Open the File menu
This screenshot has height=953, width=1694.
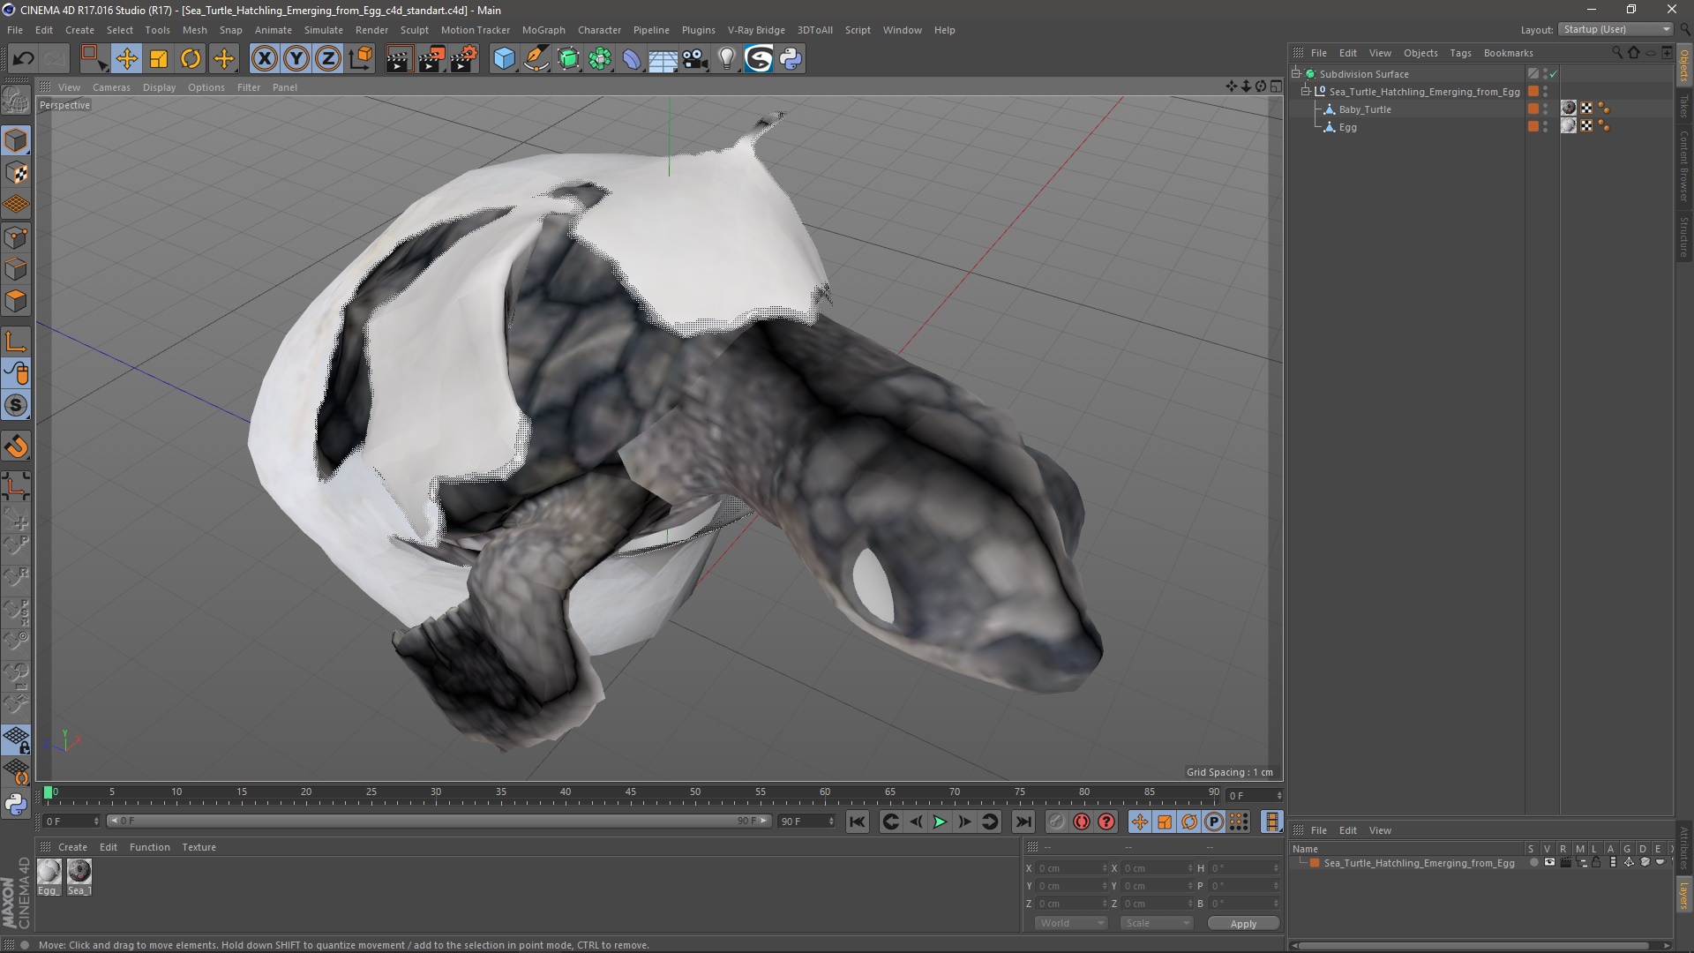click(x=15, y=30)
